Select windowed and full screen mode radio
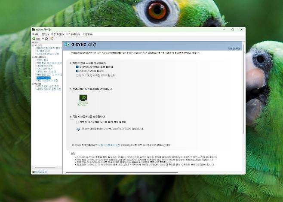 pos(77,75)
